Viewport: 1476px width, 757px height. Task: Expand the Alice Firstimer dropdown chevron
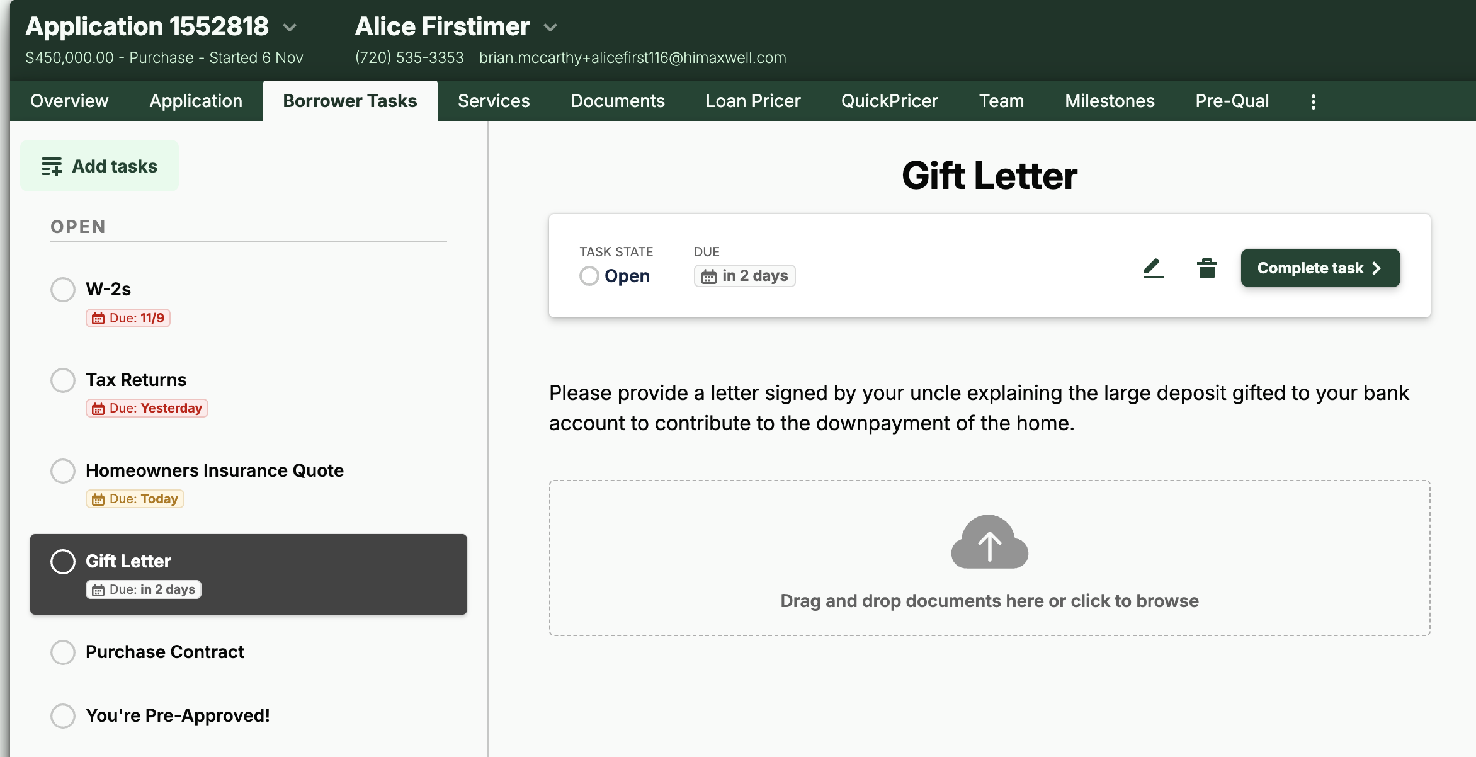(550, 28)
